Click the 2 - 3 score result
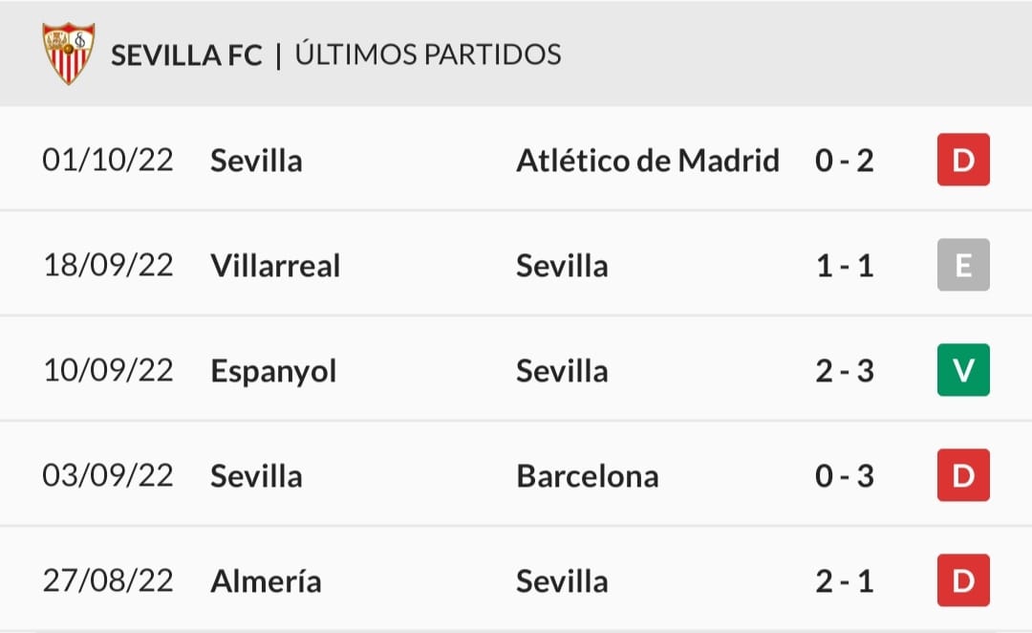 click(x=845, y=371)
